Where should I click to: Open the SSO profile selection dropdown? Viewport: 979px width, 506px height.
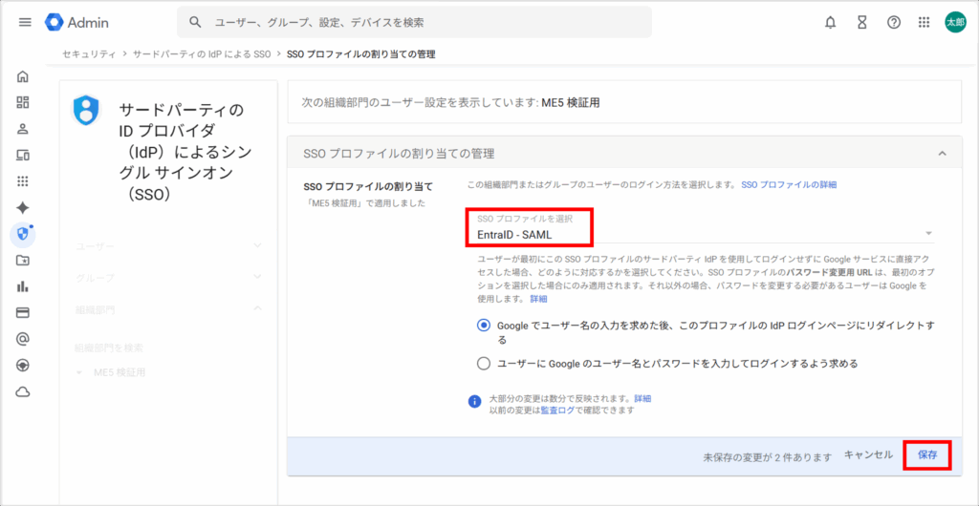(704, 234)
